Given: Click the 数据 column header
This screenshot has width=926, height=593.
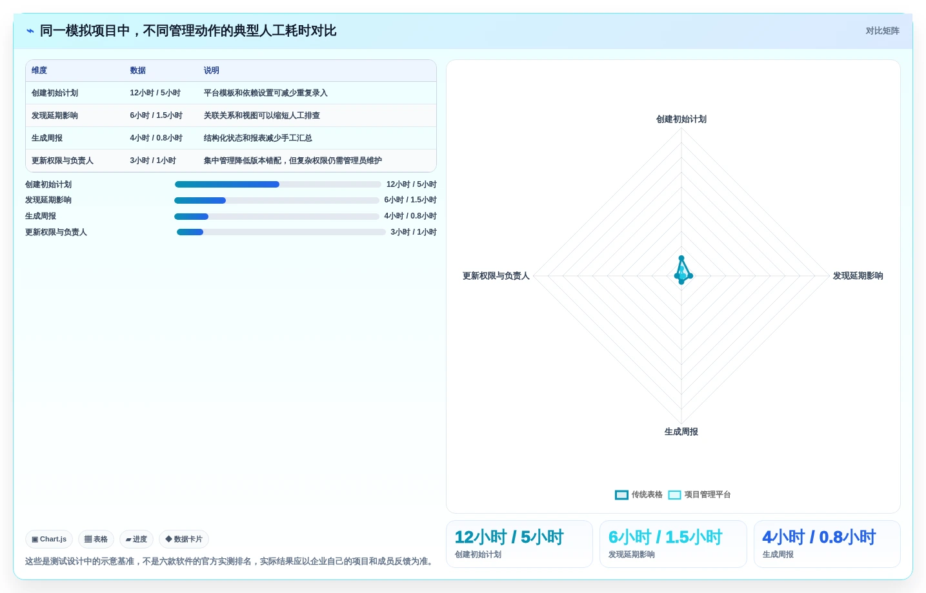Looking at the screenshot, I should (x=138, y=71).
